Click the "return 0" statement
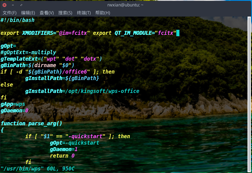The width and height of the screenshot is (252, 173). point(62,156)
